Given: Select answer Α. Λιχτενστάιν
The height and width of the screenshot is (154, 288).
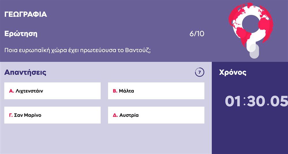Looking at the screenshot, I should coord(52,91).
